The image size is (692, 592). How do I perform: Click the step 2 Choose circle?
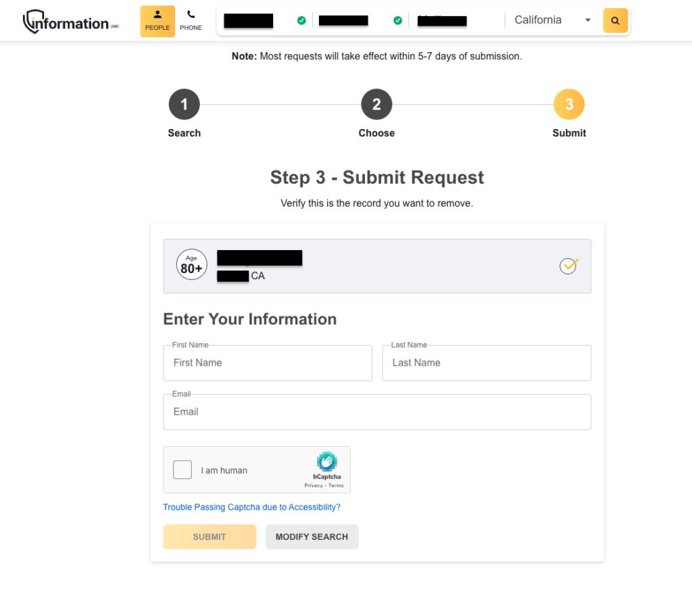[x=376, y=103]
